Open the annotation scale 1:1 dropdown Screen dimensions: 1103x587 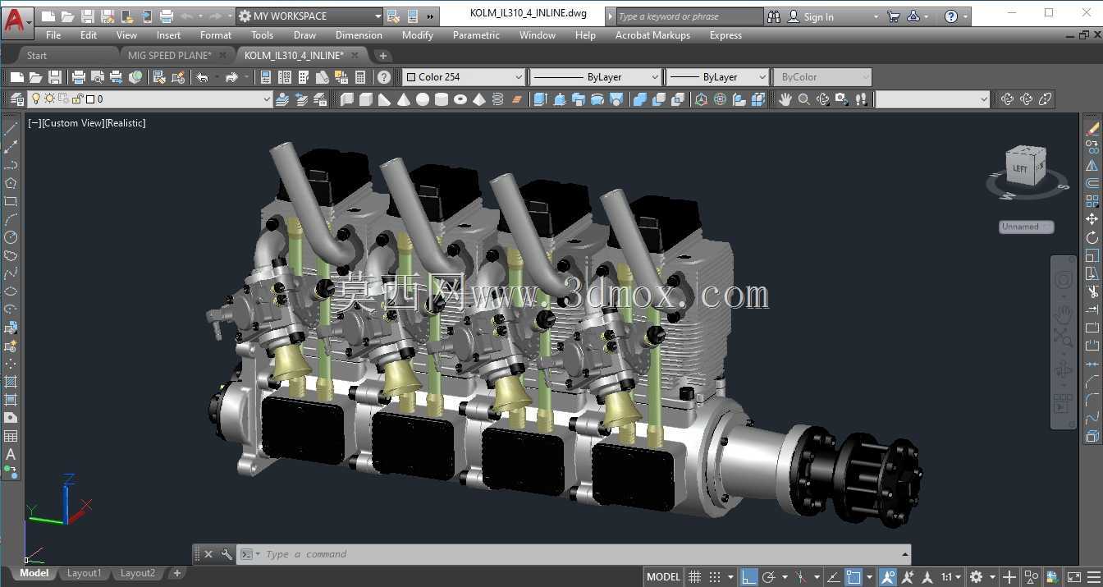[x=952, y=577]
